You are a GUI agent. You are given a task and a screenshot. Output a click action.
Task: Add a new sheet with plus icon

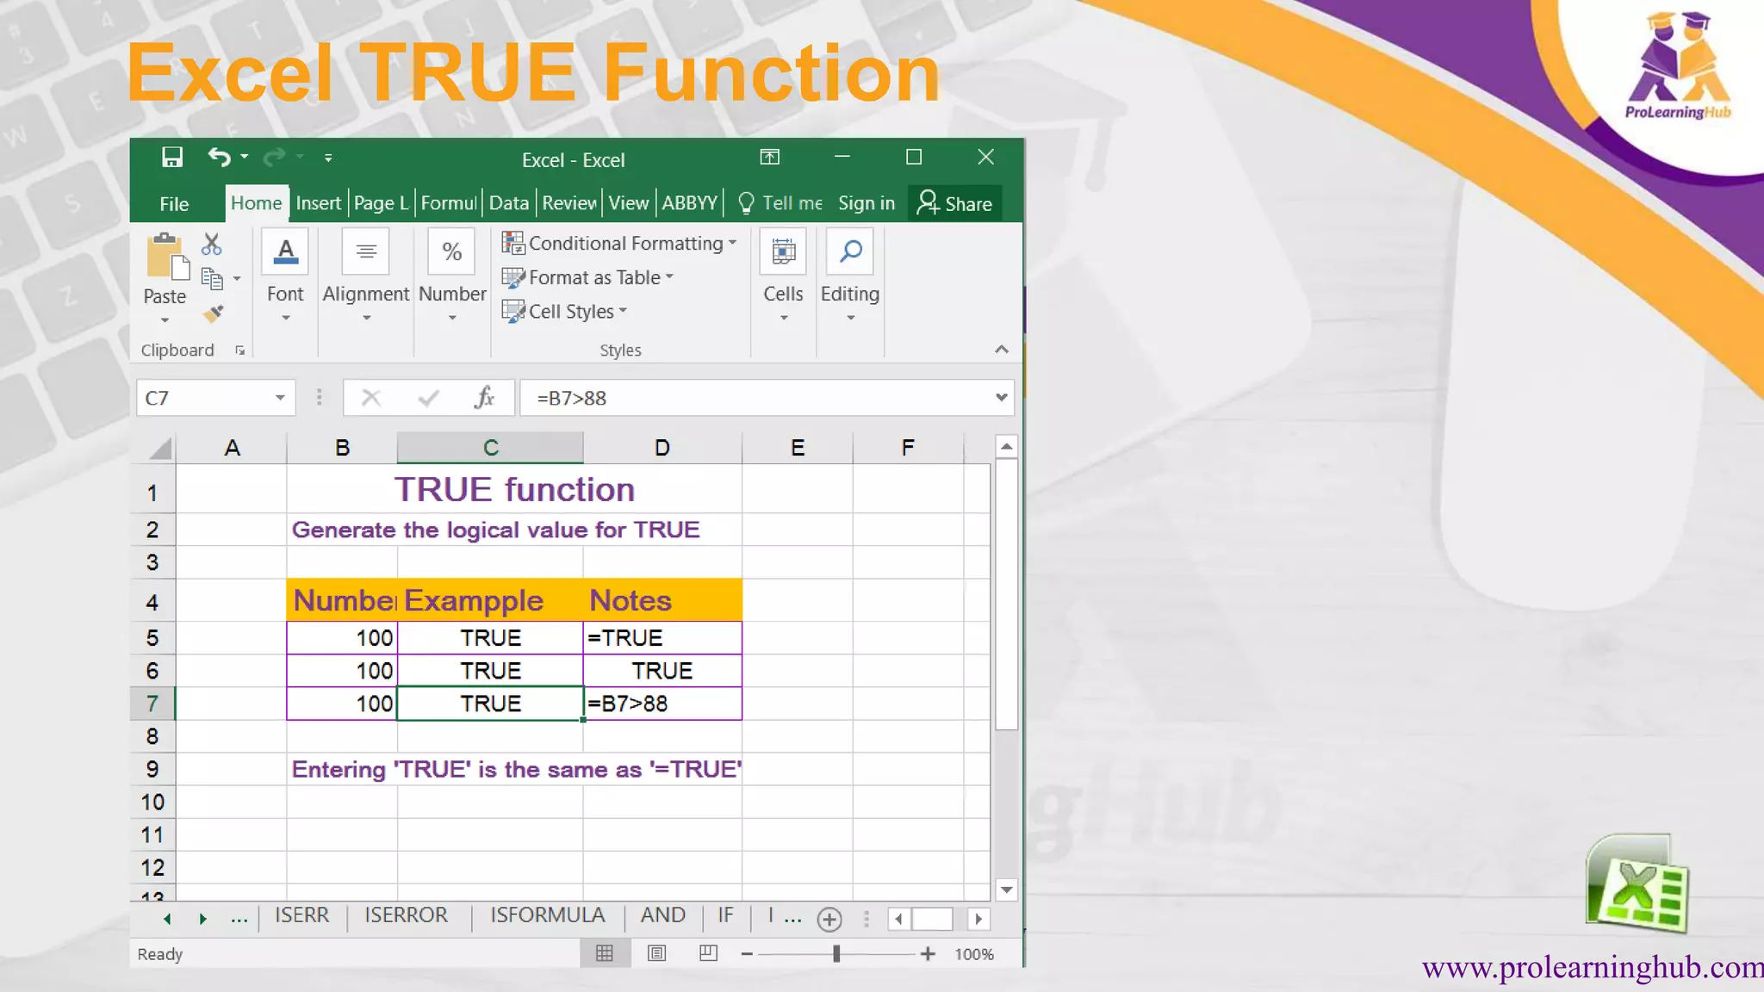(829, 920)
